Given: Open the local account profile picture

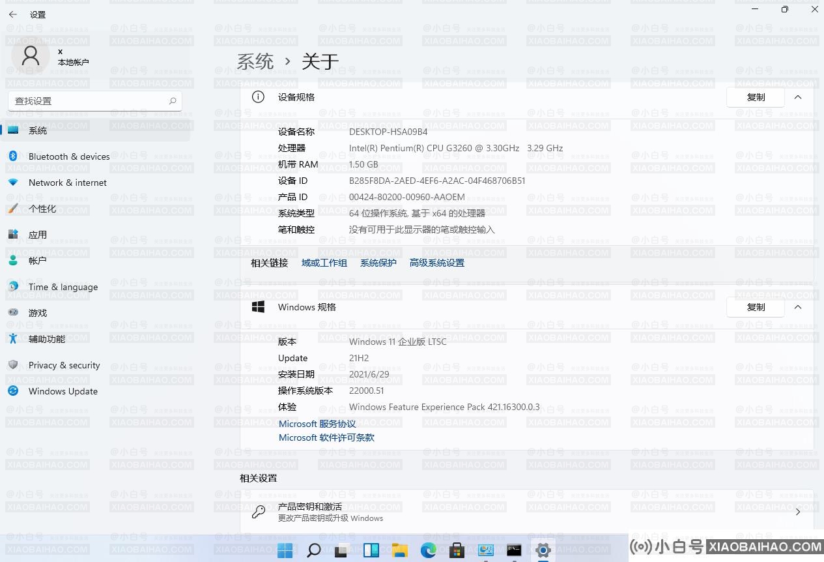Looking at the screenshot, I should coord(31,56).
